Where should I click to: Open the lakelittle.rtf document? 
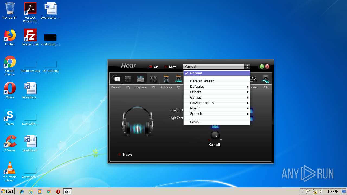(30, 144)
